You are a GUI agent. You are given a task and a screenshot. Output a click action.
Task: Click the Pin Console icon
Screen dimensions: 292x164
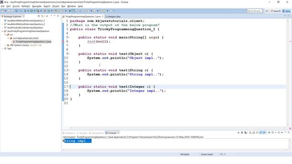(x=269, y=133)
